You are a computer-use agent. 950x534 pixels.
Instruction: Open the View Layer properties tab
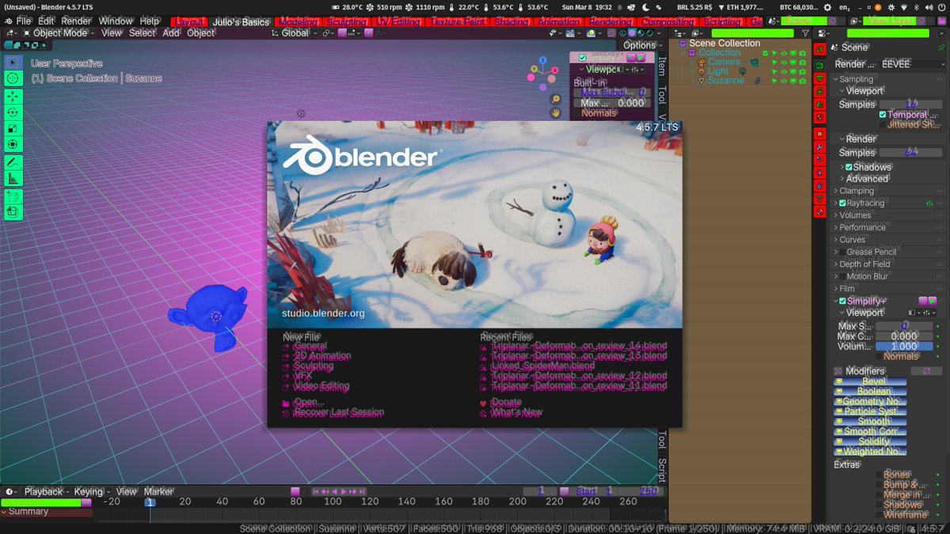819,92
